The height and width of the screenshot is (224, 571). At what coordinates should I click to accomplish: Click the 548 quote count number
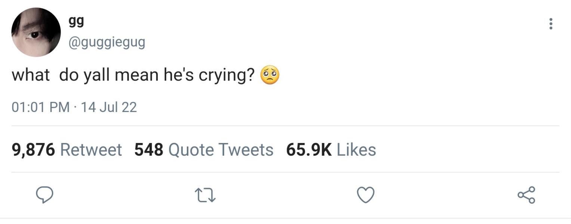pos(149,150)
